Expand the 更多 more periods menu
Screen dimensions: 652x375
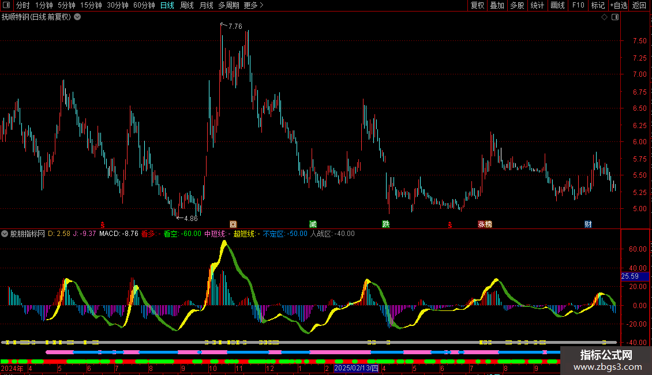[x=254, y=5]
